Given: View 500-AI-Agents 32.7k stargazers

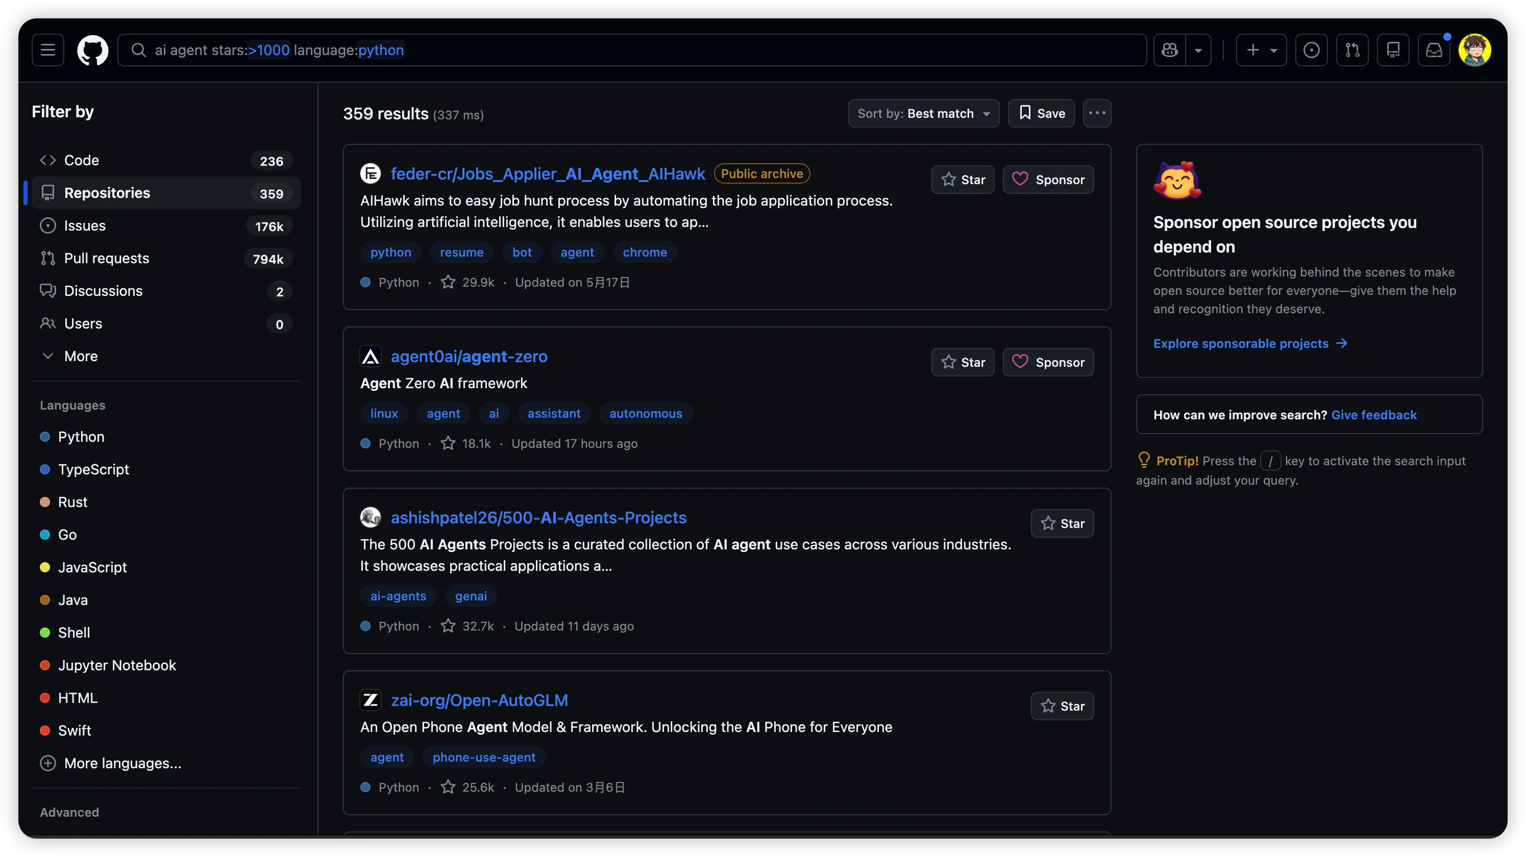Looking at the screenshot, I should 467,625.
